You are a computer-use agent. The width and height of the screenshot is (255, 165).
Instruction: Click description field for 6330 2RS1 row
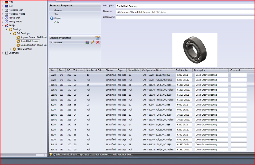pyautogui.click(x=211, y=135)
